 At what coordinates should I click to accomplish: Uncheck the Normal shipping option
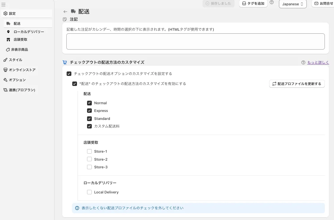tap(89, 103)
